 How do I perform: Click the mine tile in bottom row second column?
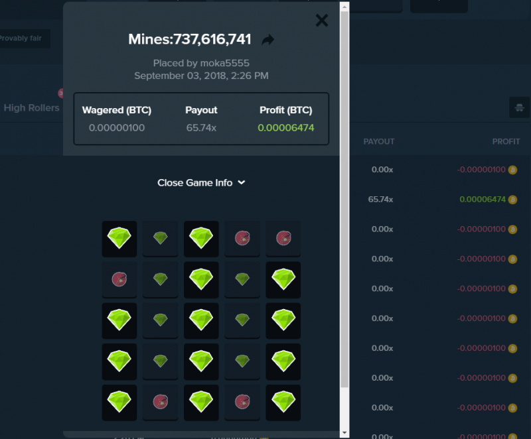[x=160, y=402]
